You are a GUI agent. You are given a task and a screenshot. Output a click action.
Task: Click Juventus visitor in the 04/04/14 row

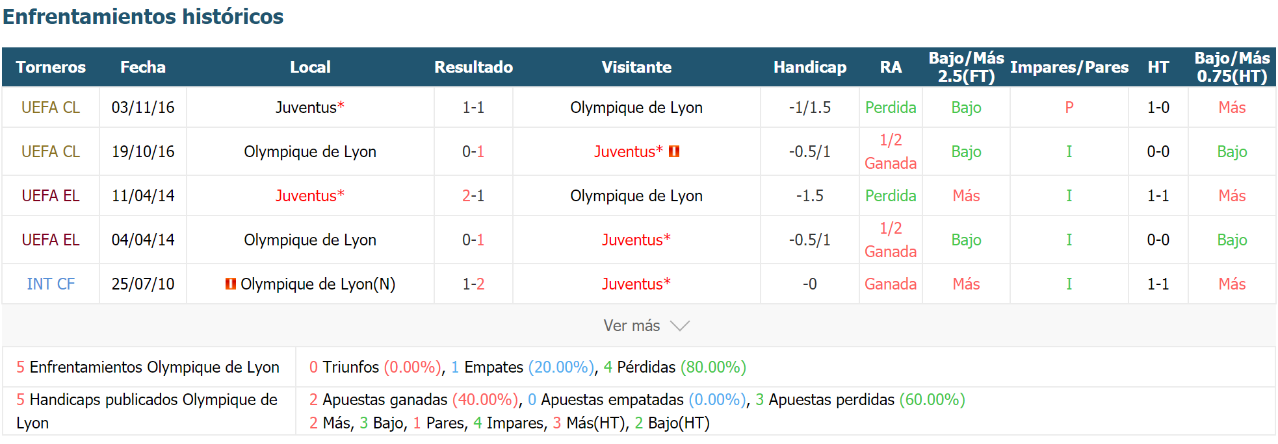tap(636, 240)
